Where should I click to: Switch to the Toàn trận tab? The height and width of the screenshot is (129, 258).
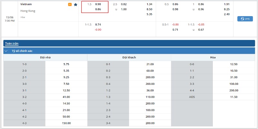coord(12,43)
